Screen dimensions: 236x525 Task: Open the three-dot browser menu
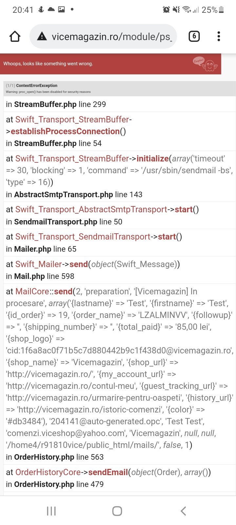coord(219,36)
